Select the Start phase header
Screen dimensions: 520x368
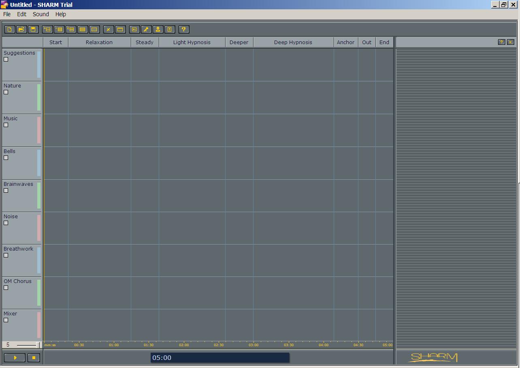click(56, 42)
